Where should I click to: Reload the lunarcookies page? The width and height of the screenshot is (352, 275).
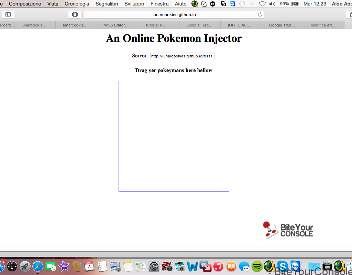260,14
